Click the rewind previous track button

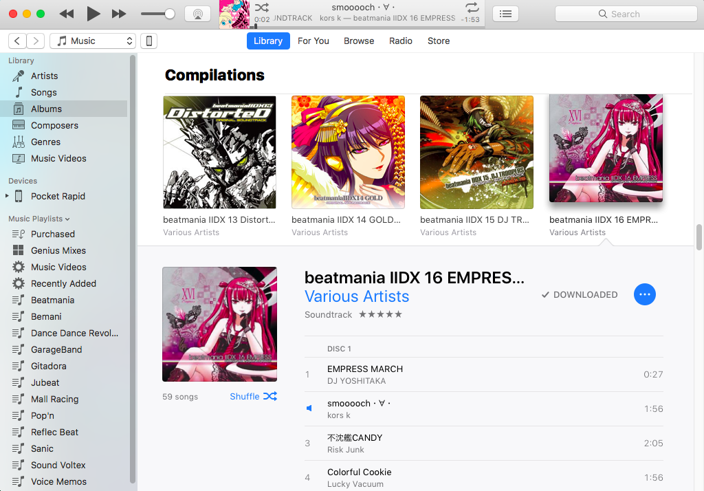tap(67, 14)
